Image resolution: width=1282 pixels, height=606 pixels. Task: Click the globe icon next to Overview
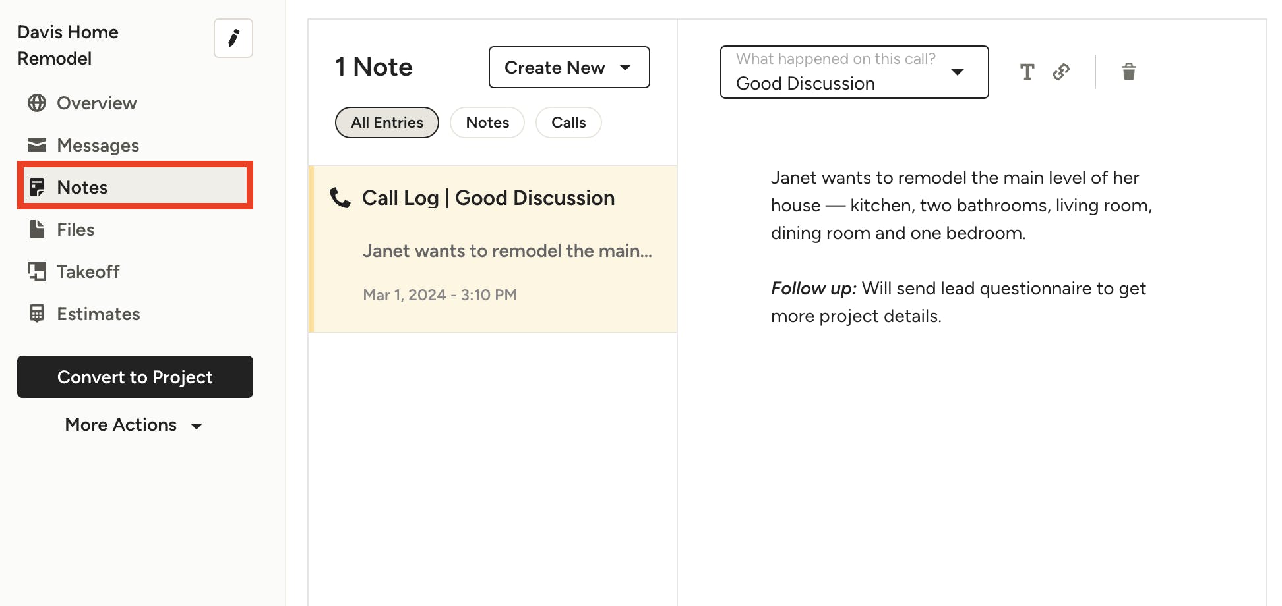coord(37,103)
